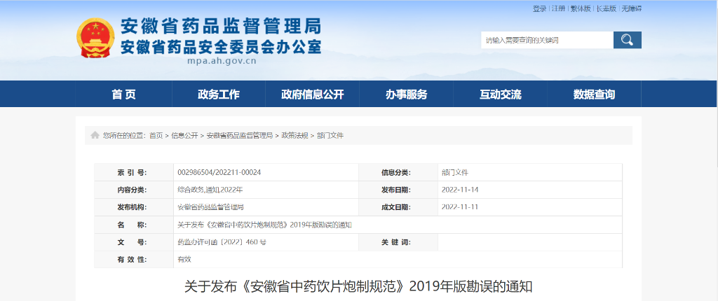
Task: Click the 注册 register link
Action: (558, 8)
